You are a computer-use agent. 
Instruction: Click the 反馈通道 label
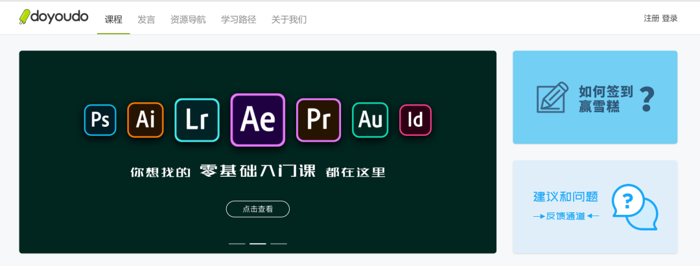[565, 216]
